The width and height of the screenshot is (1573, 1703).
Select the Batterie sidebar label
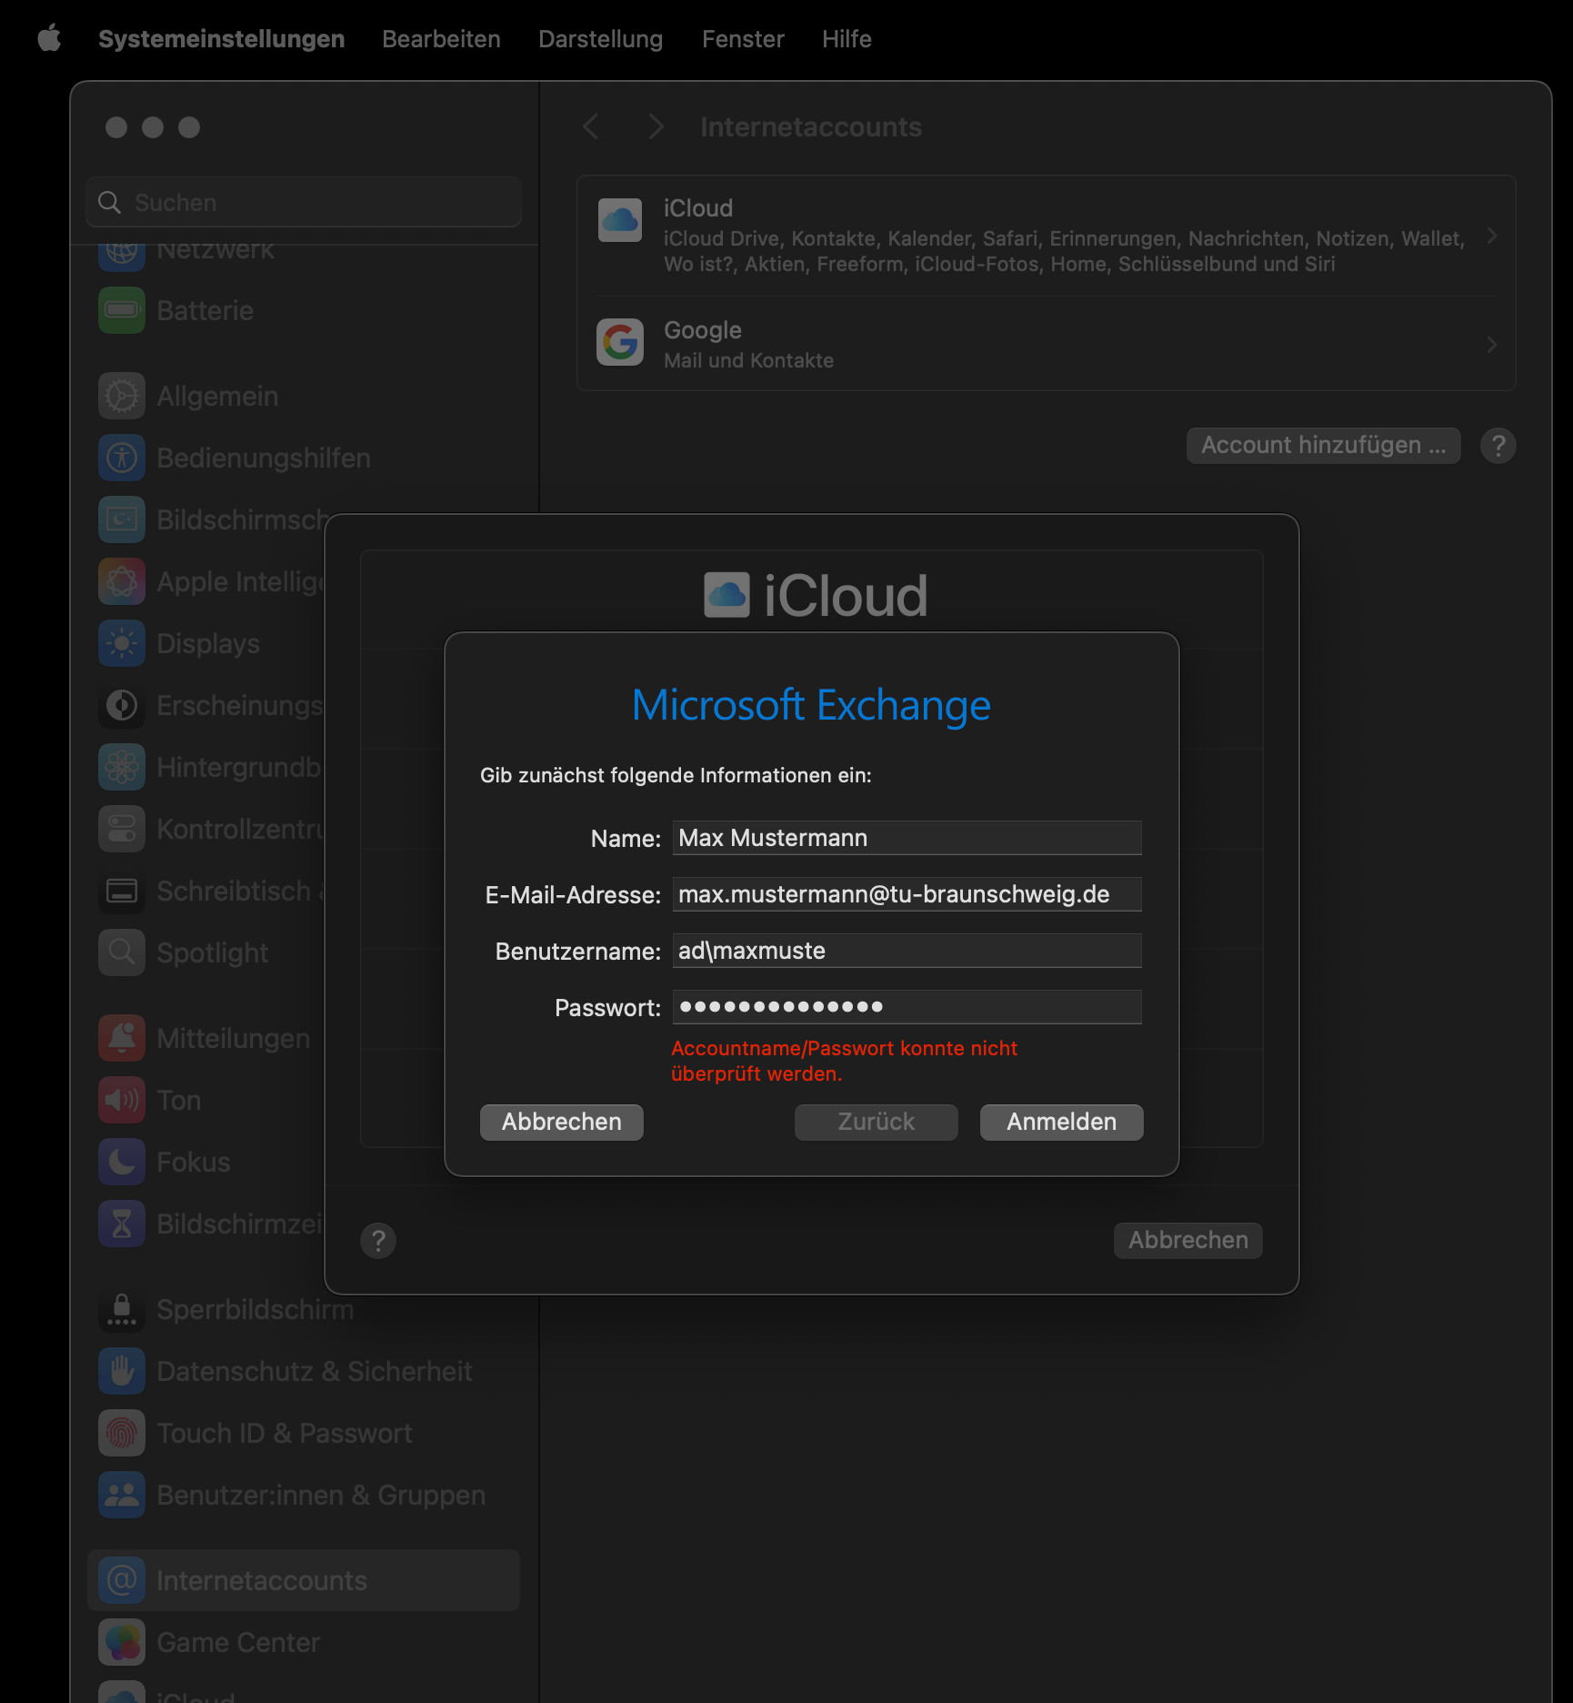tap(205, 310)
